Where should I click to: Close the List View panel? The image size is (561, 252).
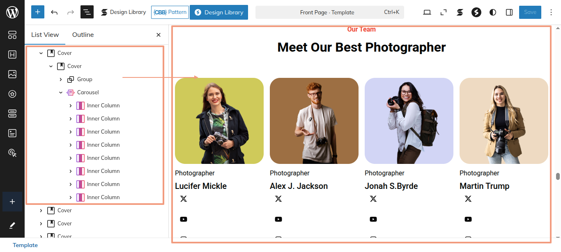click(159, 35)
